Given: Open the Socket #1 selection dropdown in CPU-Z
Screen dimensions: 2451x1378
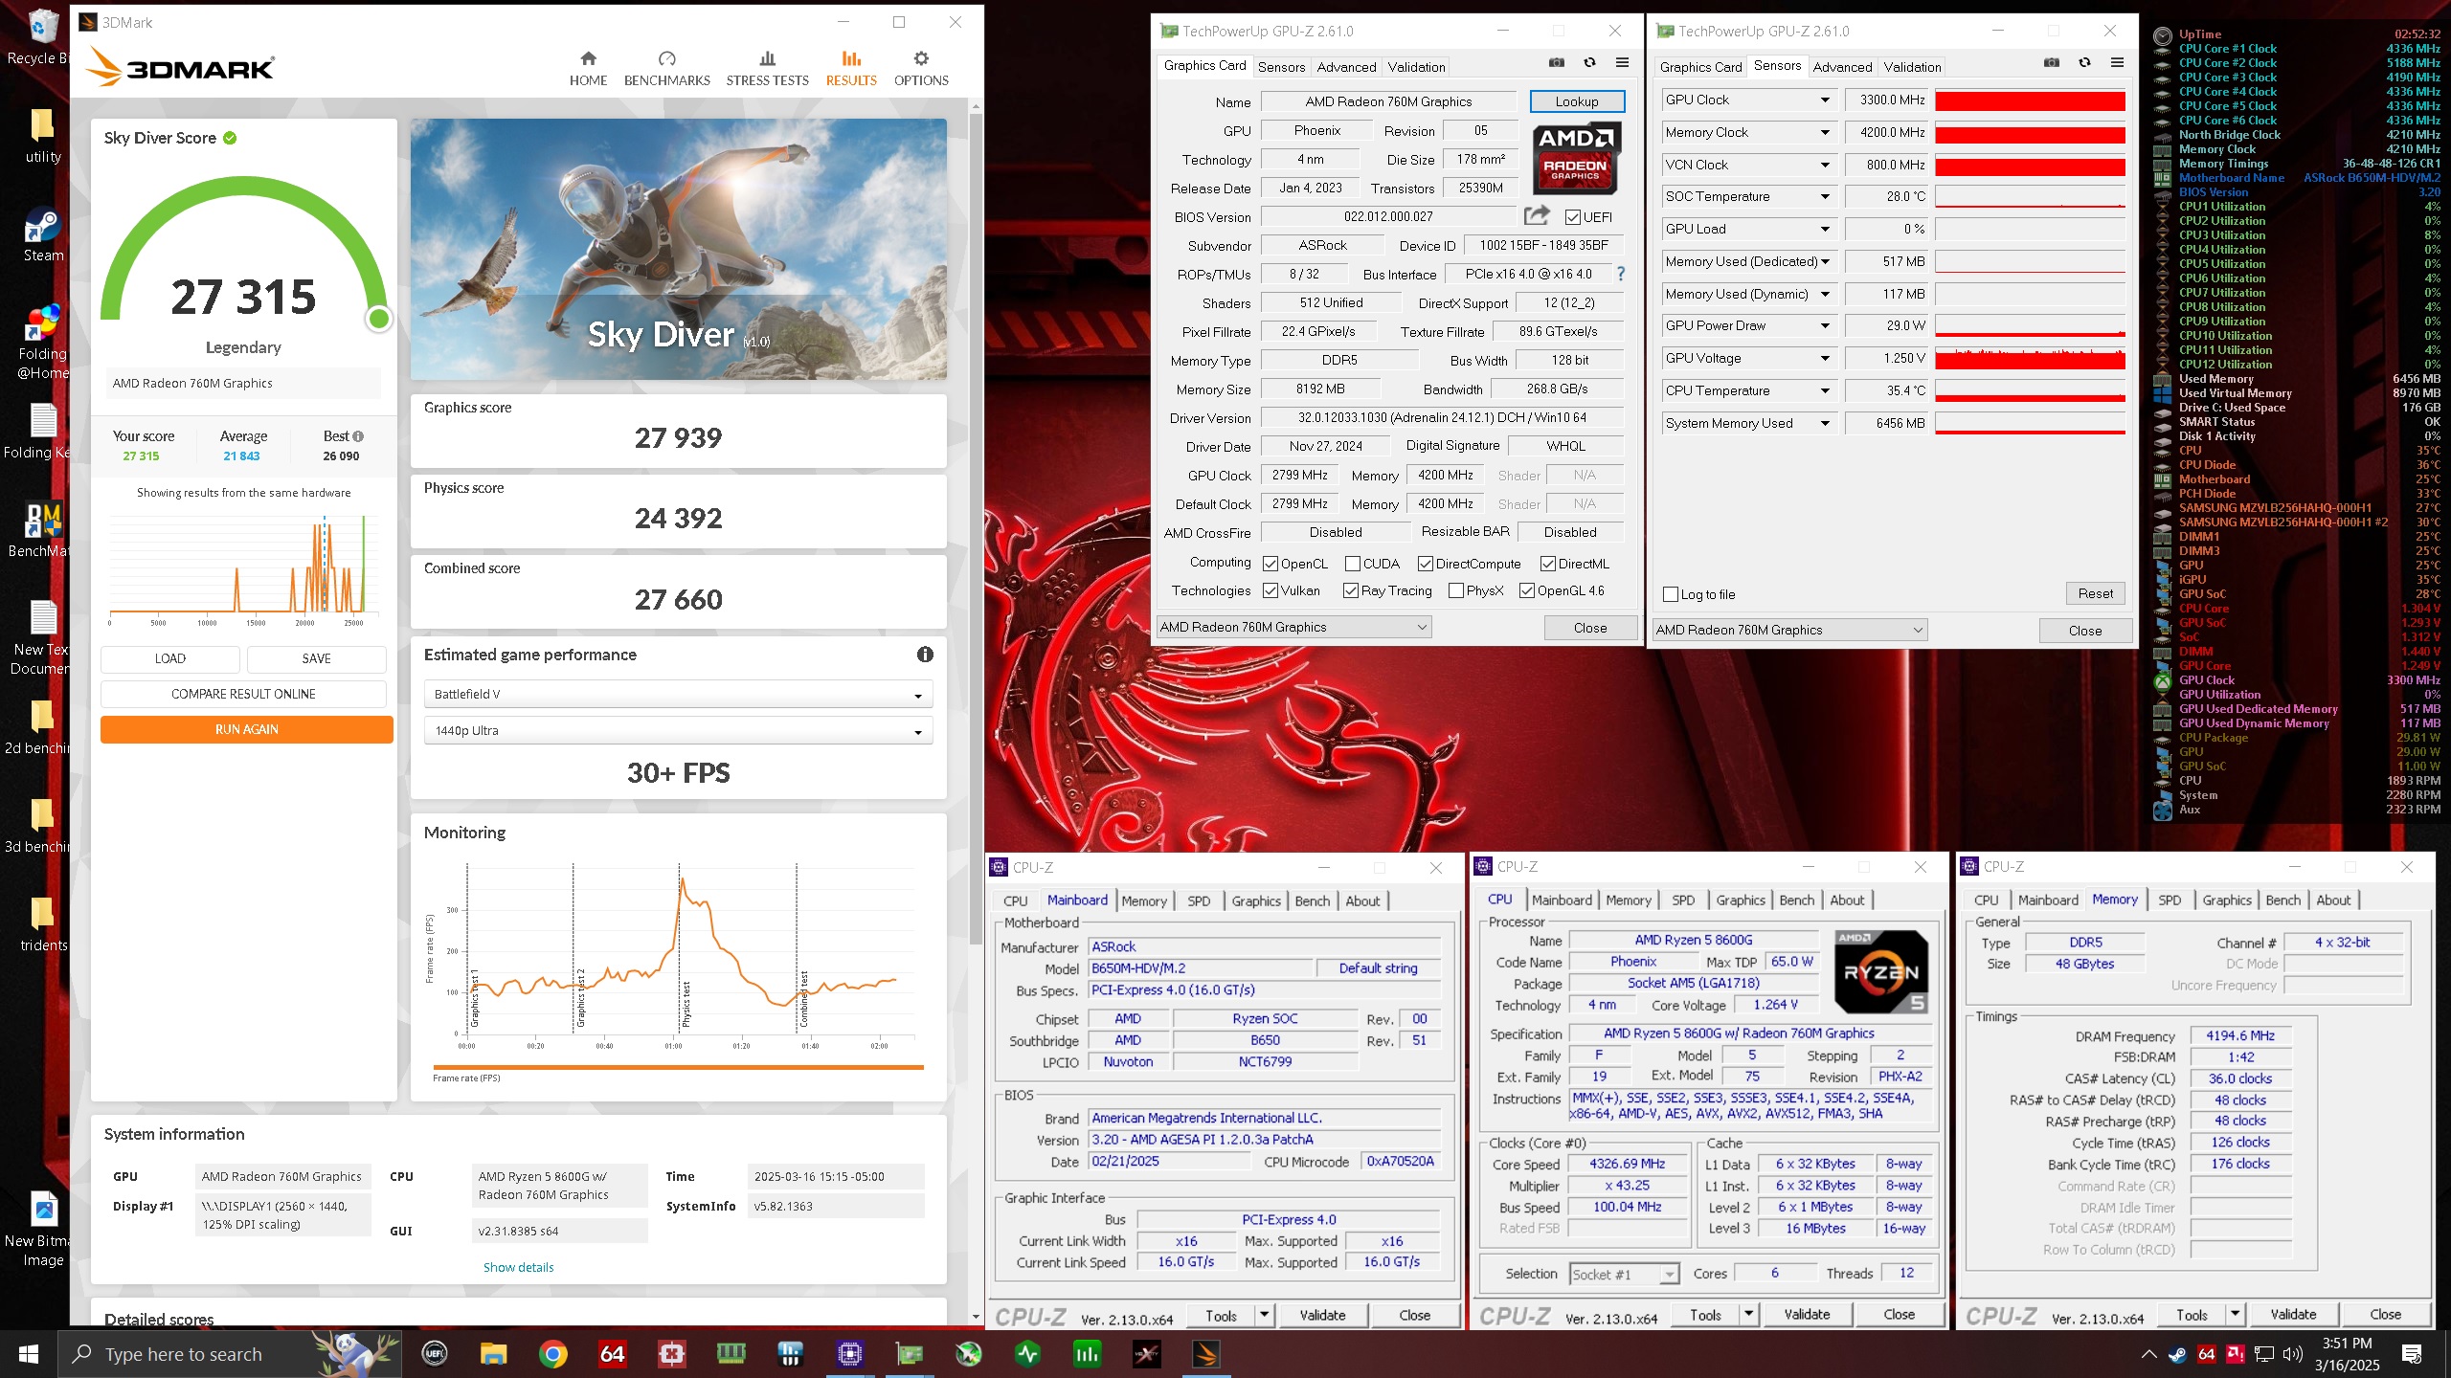Looking at the screenshot, I should (x=1625, y=1274).
